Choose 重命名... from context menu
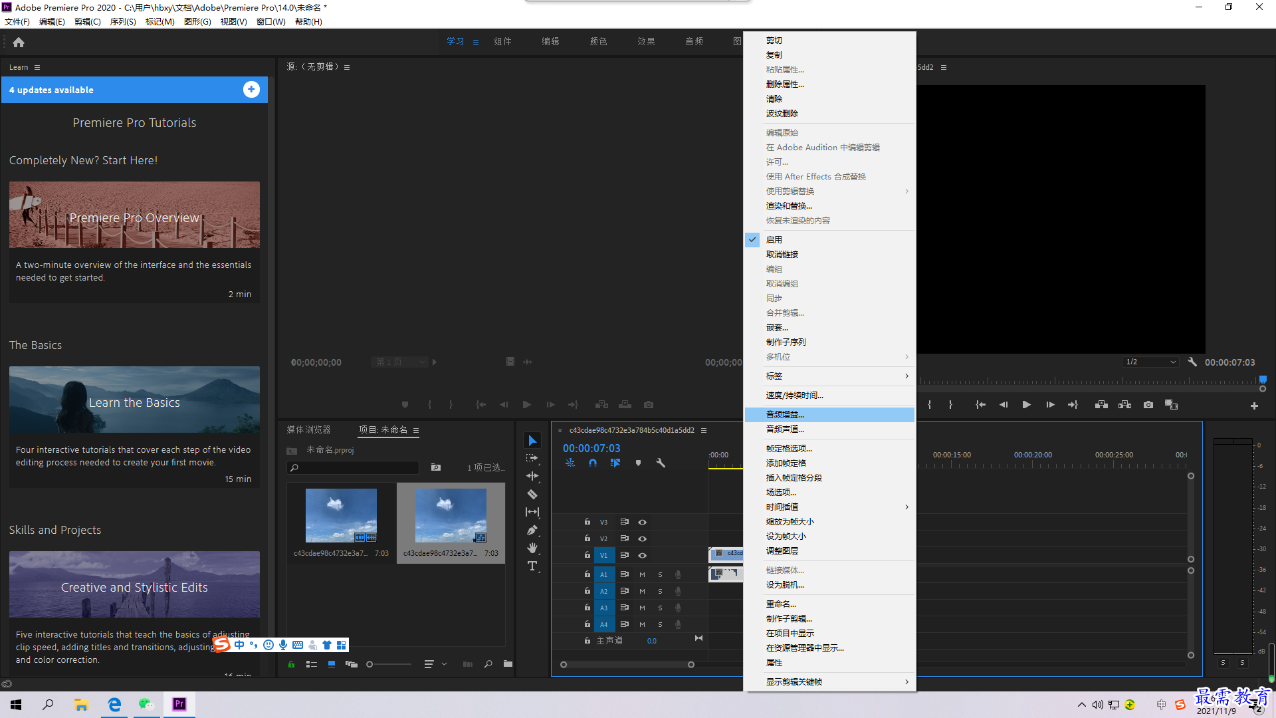The image size is (1276, 718). click(x=829, y=604)
